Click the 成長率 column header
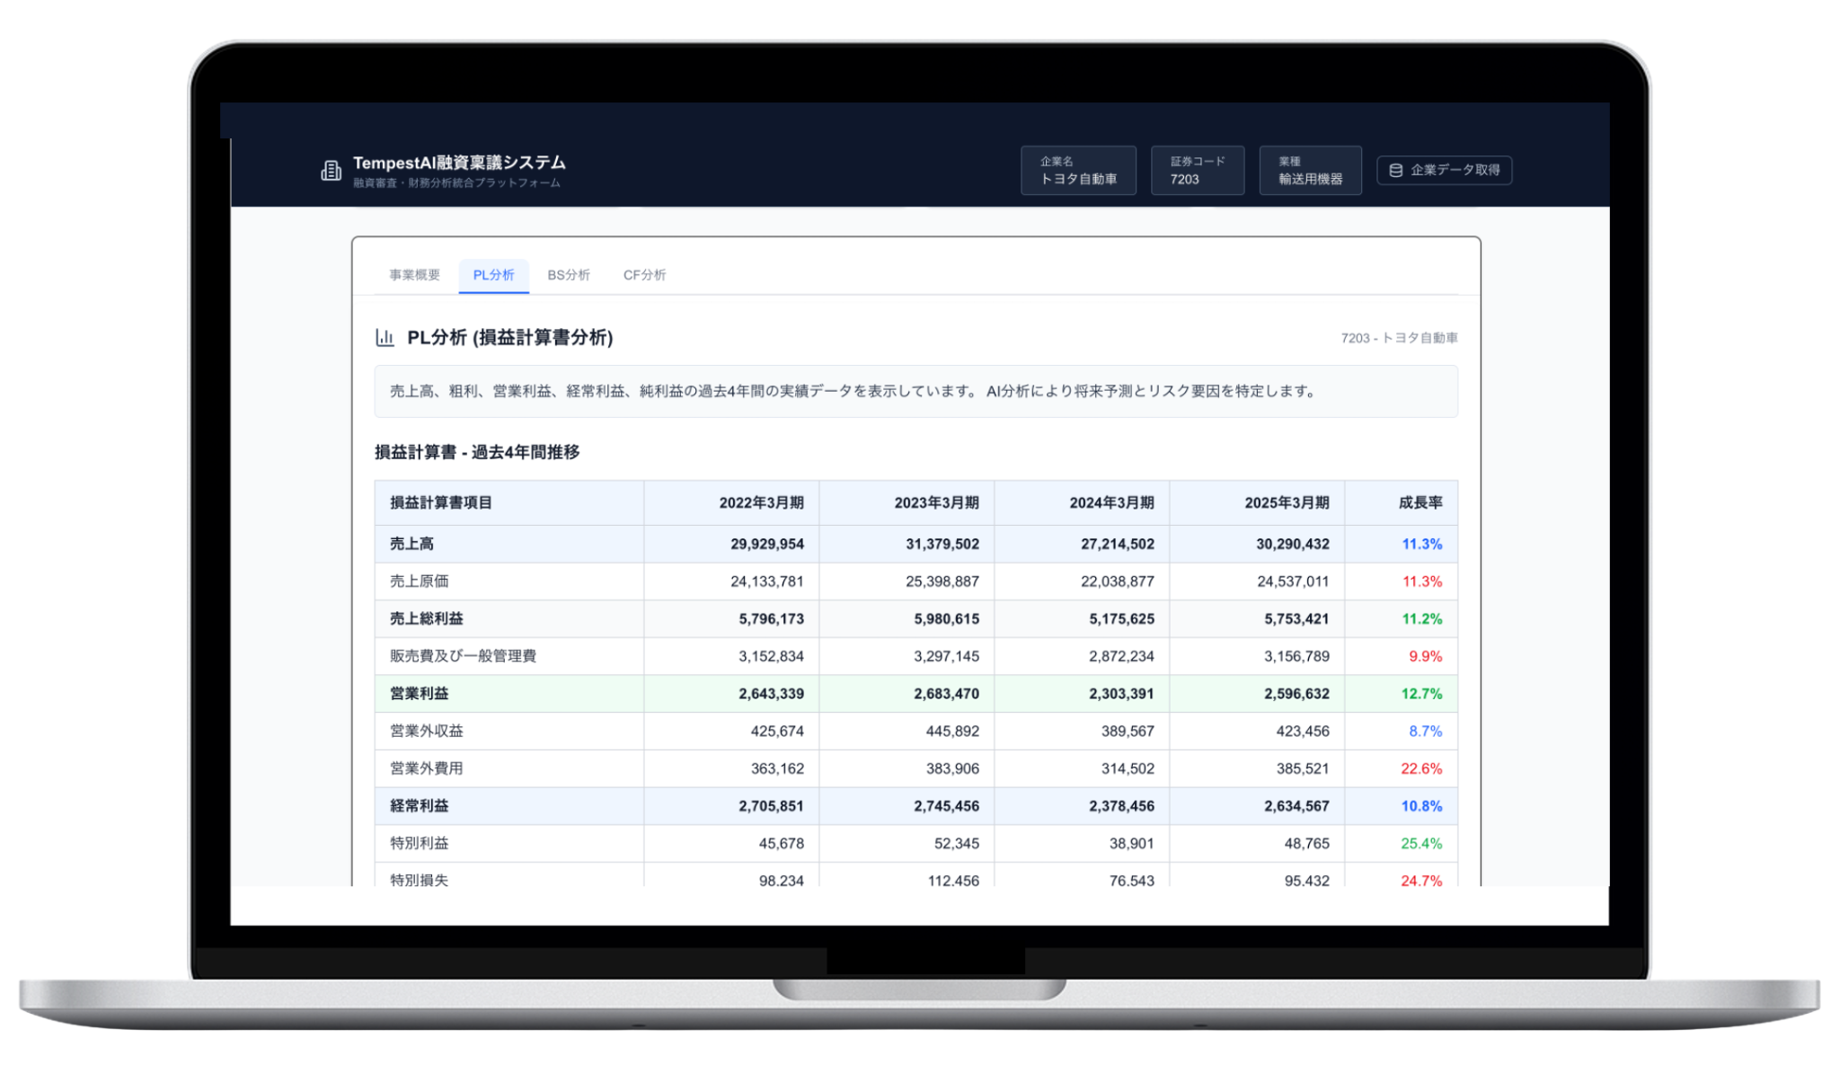Viewport: 1840px width, 1065px height. (1420, 503)
